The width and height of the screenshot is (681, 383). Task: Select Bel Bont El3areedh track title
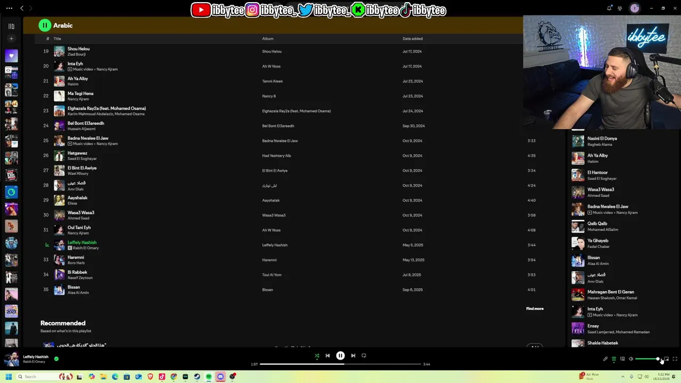(86, 123)
